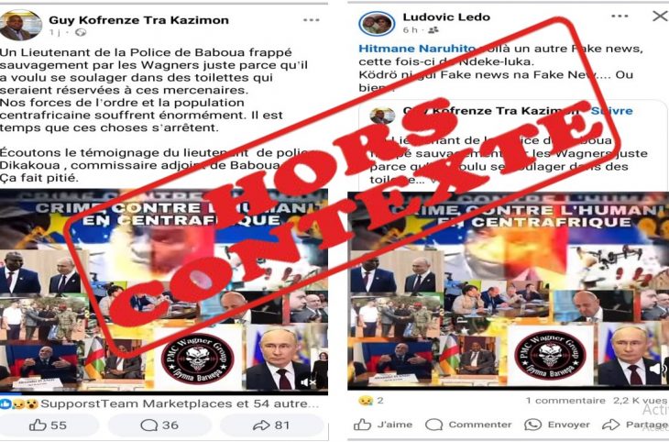The height and width of the screenshot is (442, 669).
Task: Send the post via Envoyer WhatsApp icon
Action: (557, 425)
